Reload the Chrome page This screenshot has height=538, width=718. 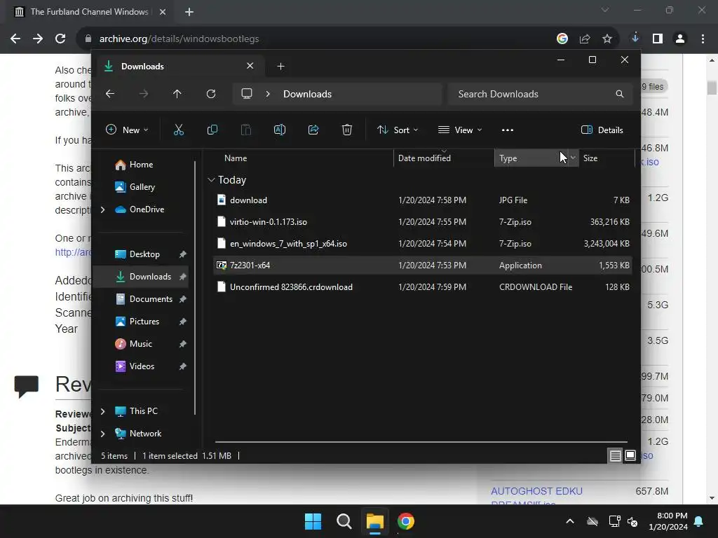pyautogui.click(x=60, y=39)
